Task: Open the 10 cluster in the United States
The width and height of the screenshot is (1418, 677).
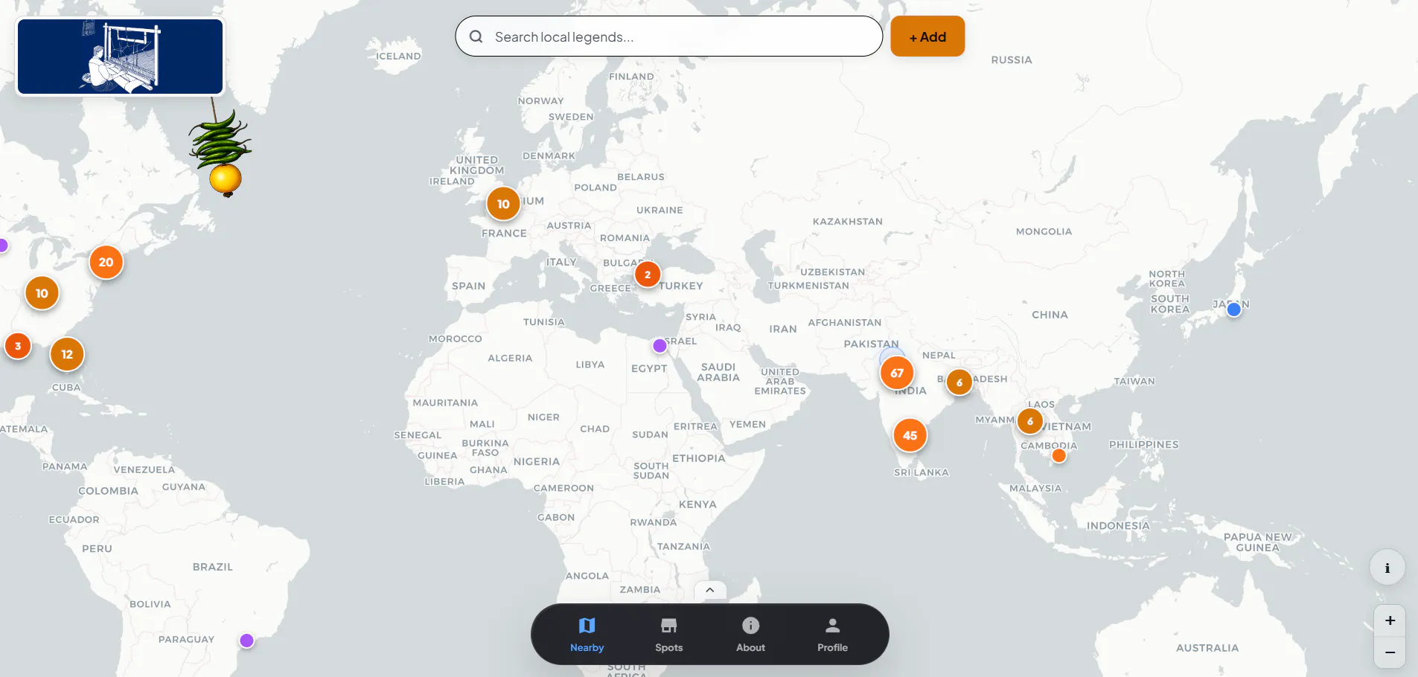Action: point(42,293)
